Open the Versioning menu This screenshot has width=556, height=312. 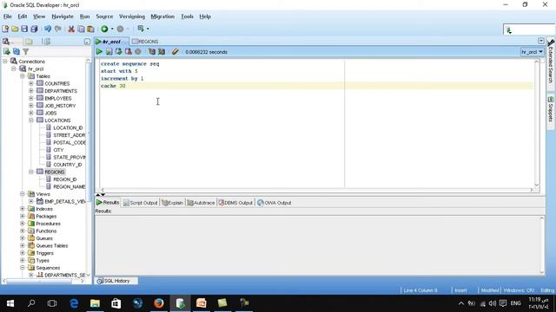point(132,16)
